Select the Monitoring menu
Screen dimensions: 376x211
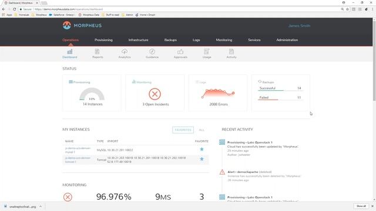224,40
